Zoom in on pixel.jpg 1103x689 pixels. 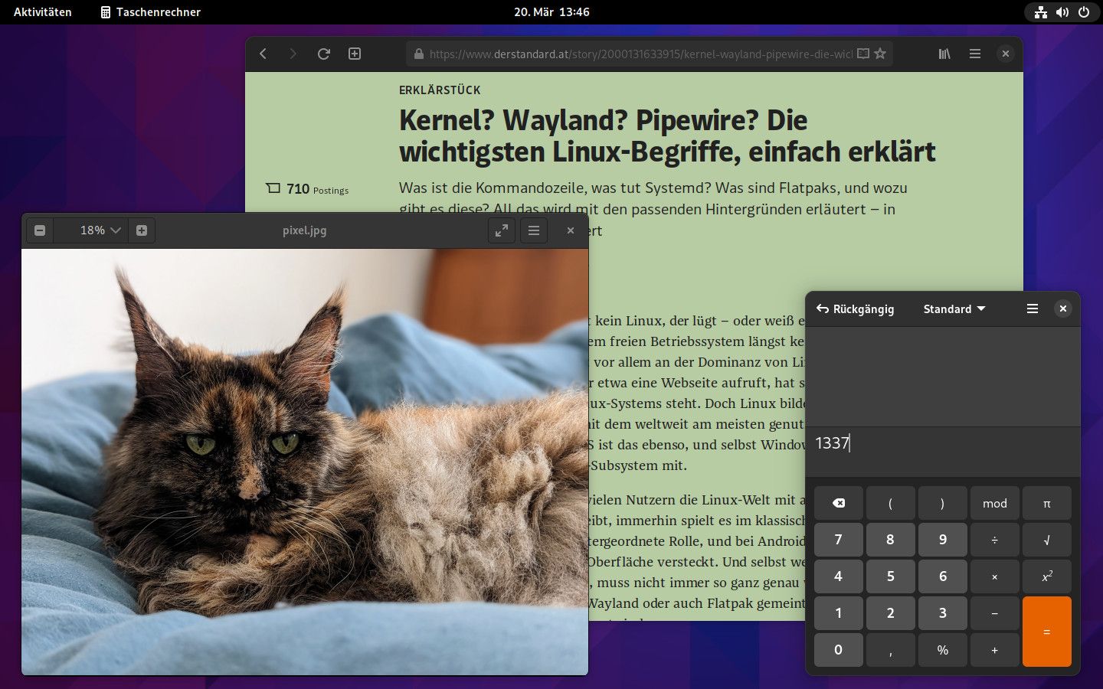141,230
